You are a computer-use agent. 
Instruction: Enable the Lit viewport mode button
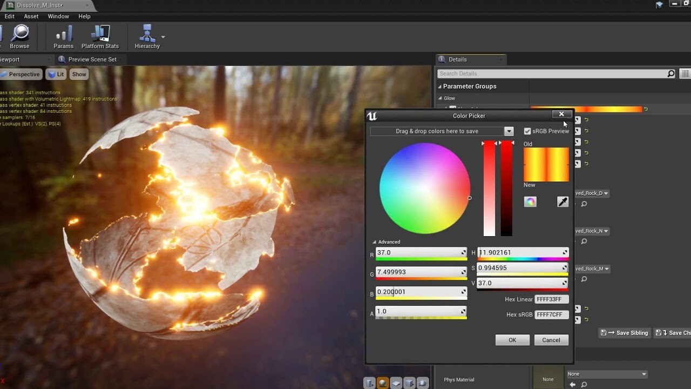pyautogui.click(x=56, y=74)
